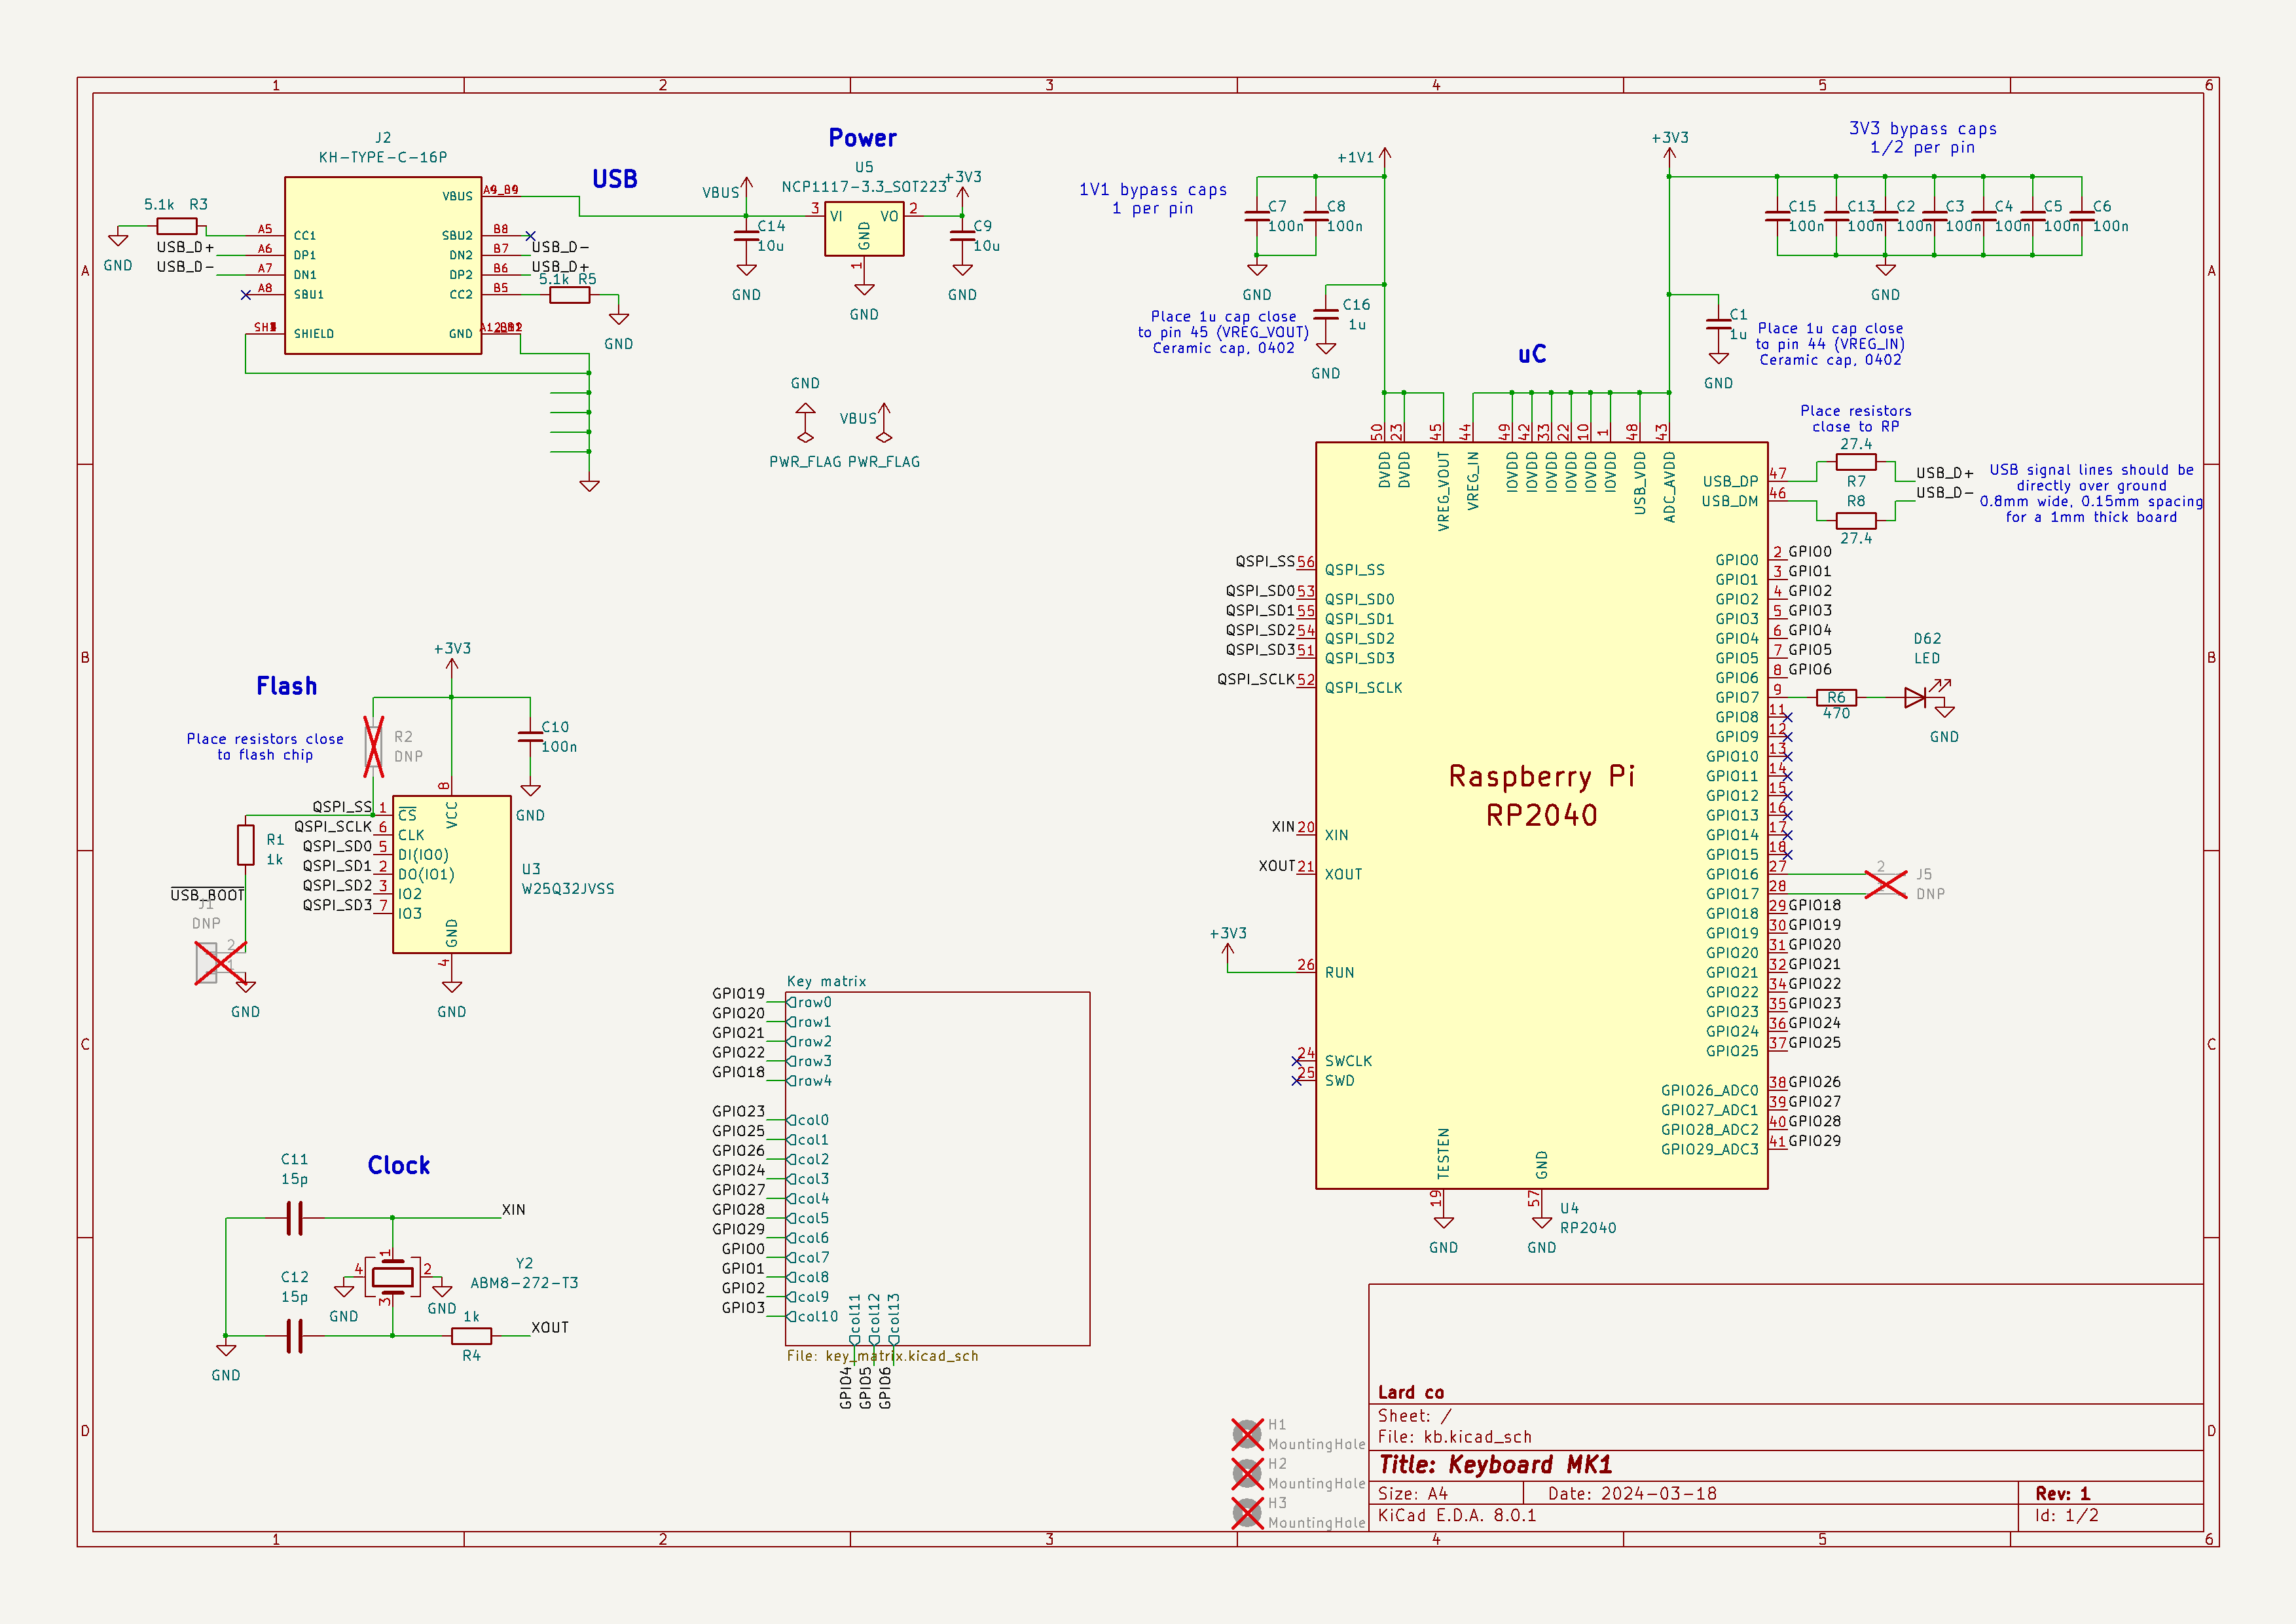Screen dimensions: 2296x1624
Task: Click capacitor C14 10u symbol
Action: (746, 235)
